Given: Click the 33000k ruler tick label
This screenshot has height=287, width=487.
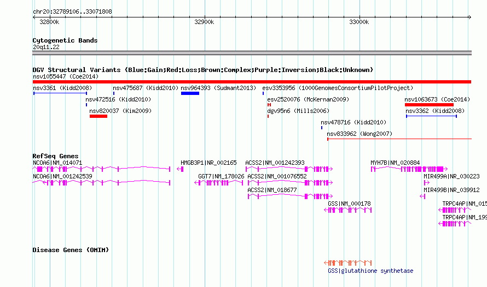Looking at the screenshot, I should pyautogui.click(x=359, y=22).
